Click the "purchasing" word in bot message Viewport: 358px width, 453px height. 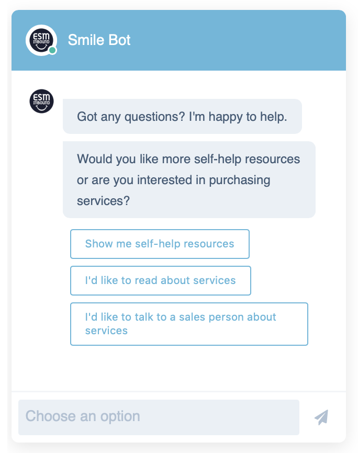point(240,180)
